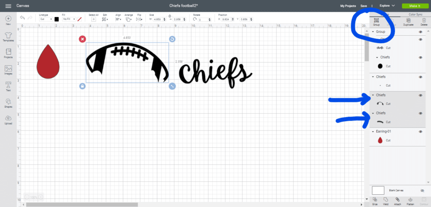Hide the Chiefs laces layer

pos(420,113)
